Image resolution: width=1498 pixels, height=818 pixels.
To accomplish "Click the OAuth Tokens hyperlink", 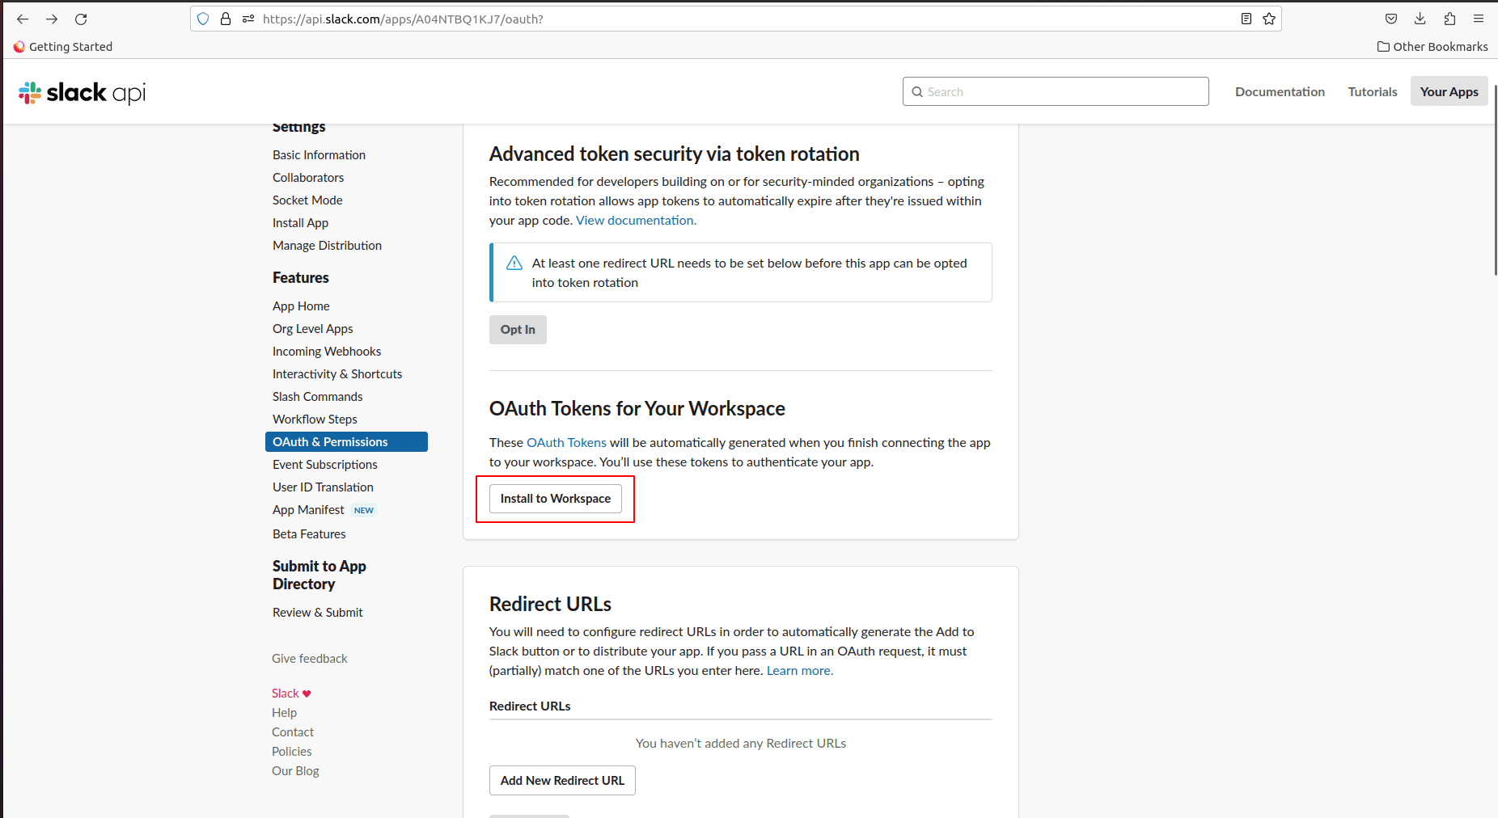I will [566, 443].
